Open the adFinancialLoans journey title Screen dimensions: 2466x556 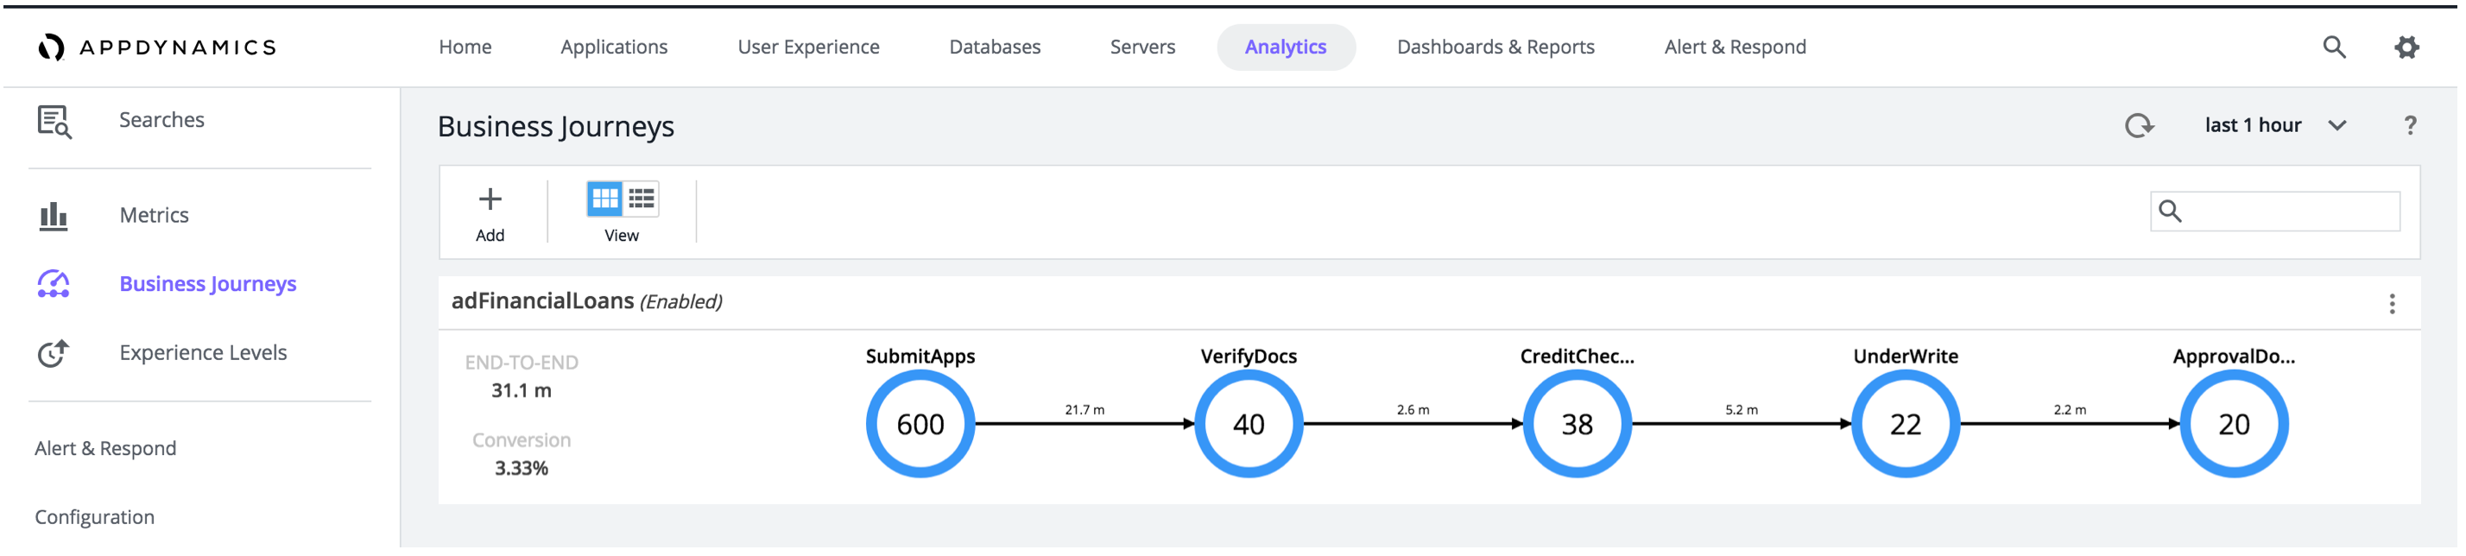pos(544,301)
